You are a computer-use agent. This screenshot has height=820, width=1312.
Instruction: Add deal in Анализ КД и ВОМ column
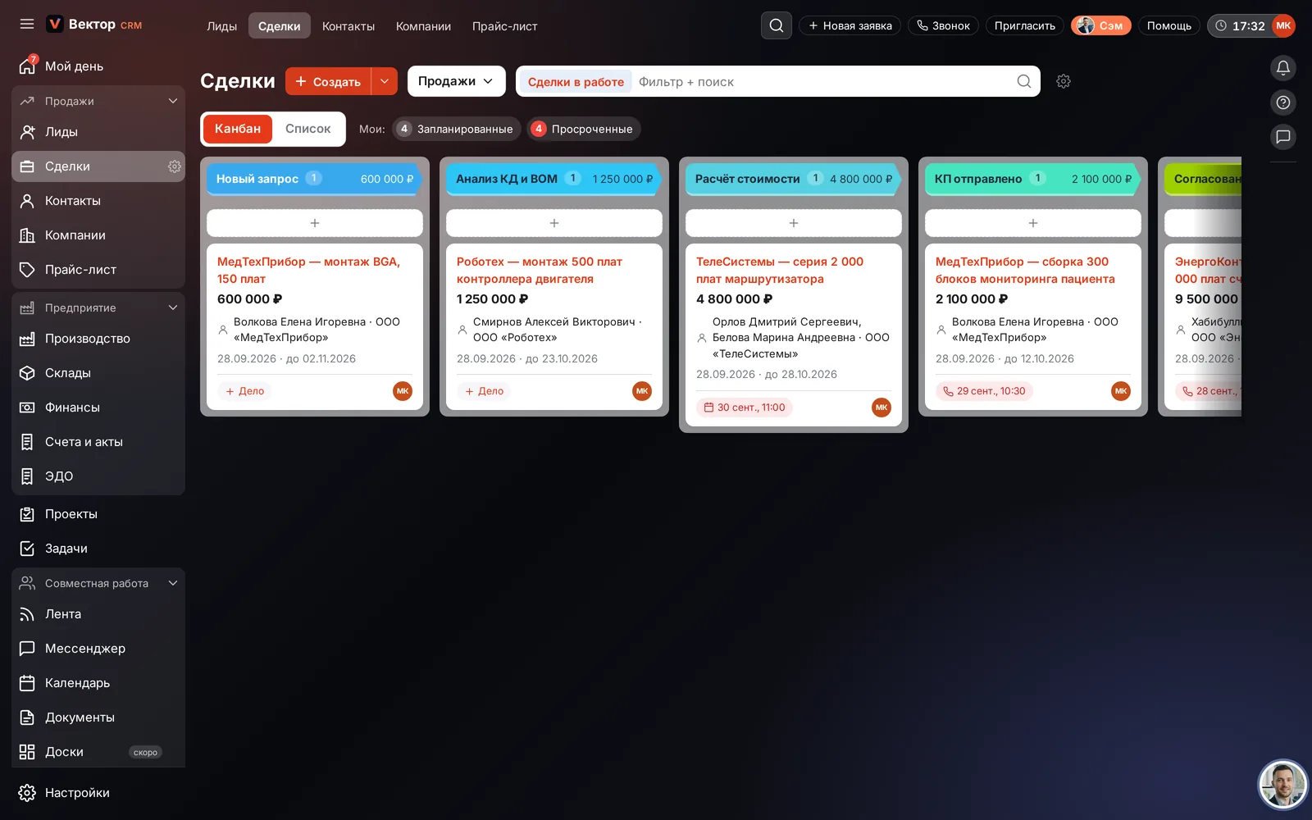[554, 223]
